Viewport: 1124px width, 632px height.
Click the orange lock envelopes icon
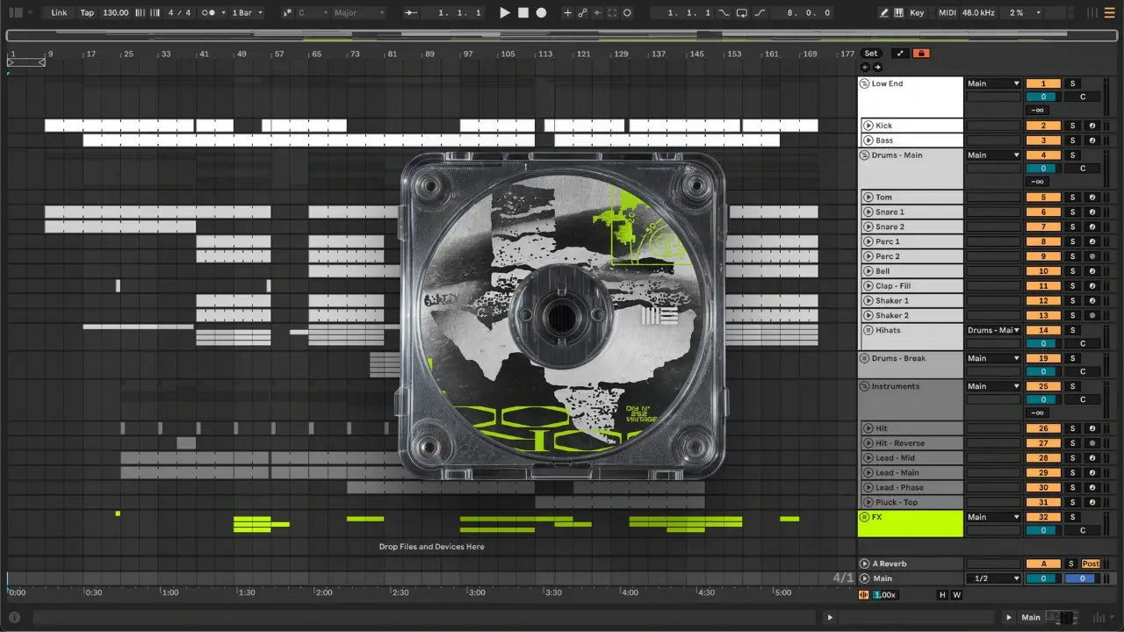pyautogui.click(x=921, y=54)
